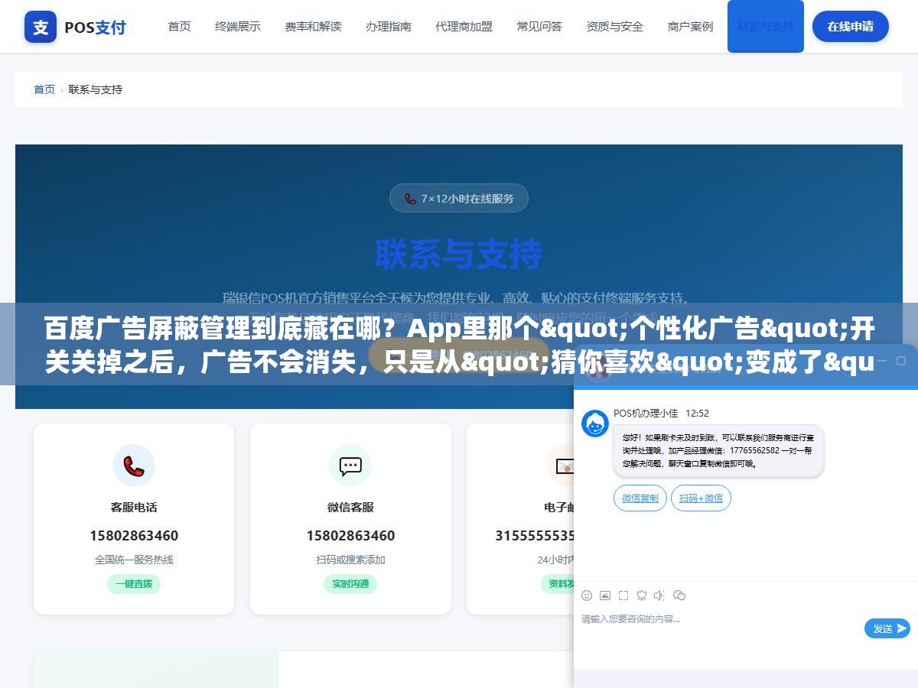Image resolution: width=918 pixels, height=688 pixels.
Task: Select the highlighted 联系与支持 nav tab
Action: [x=766, y=26]
